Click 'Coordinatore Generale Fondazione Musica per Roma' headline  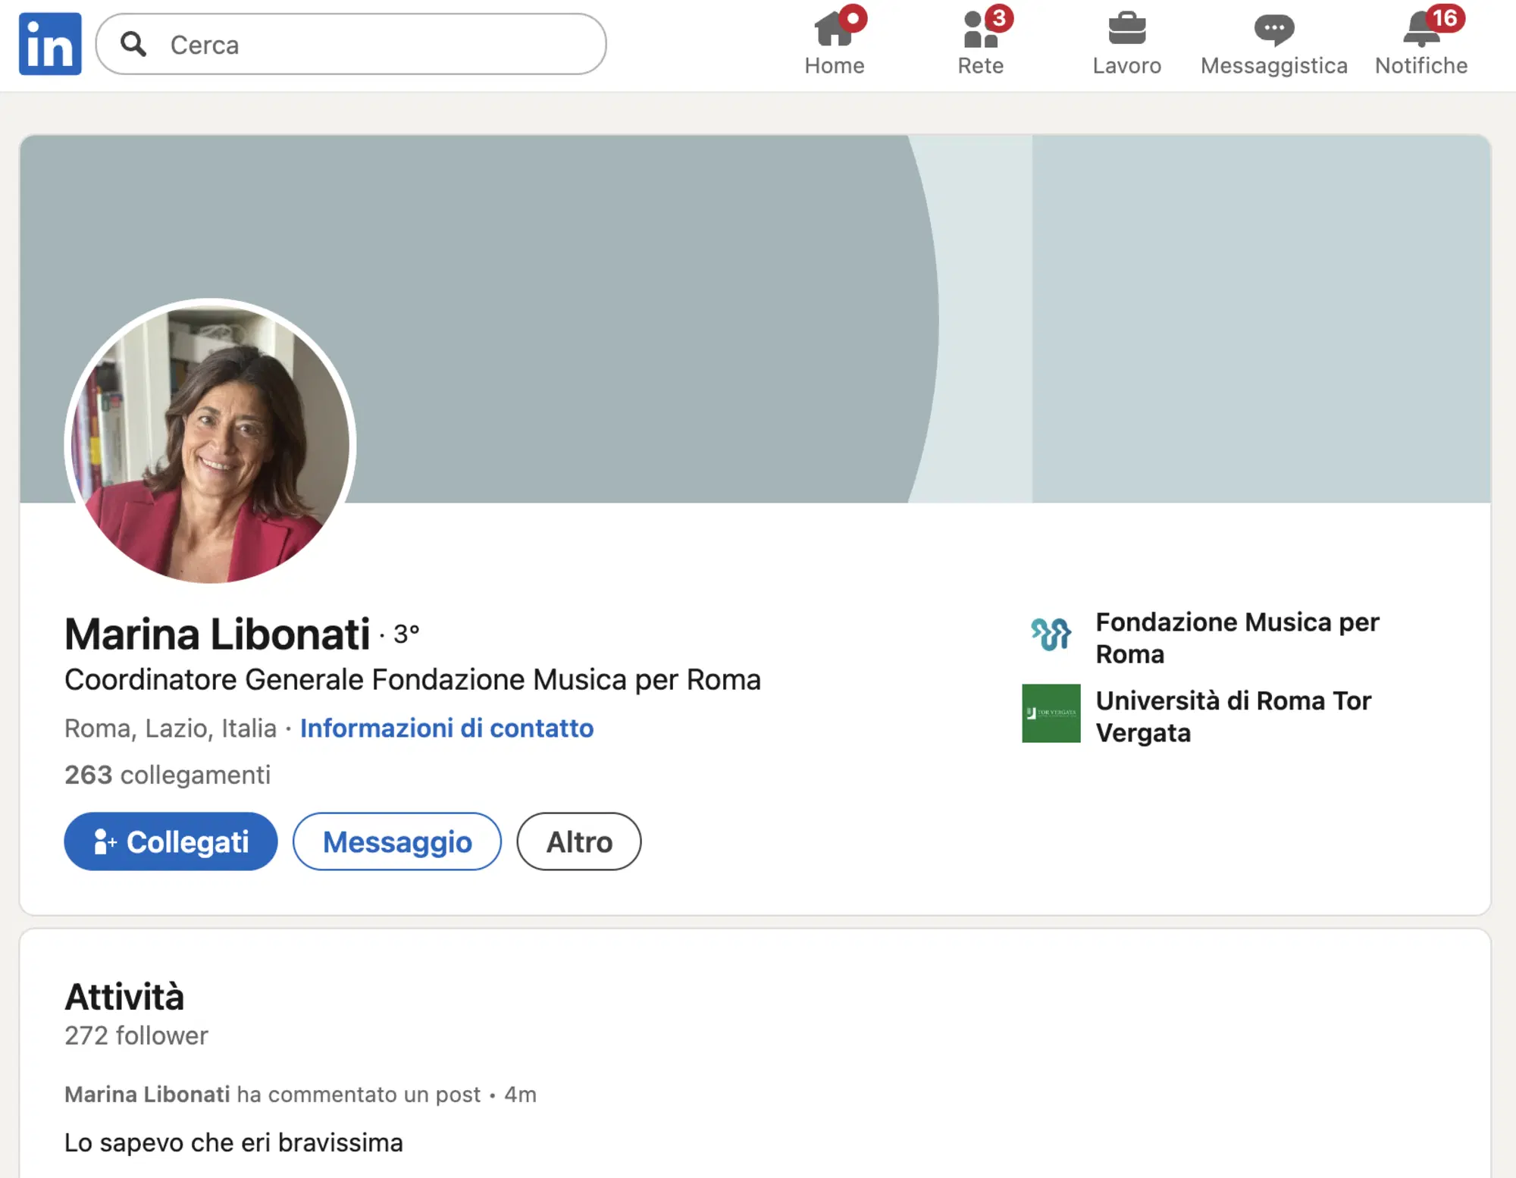pos(412,680)
